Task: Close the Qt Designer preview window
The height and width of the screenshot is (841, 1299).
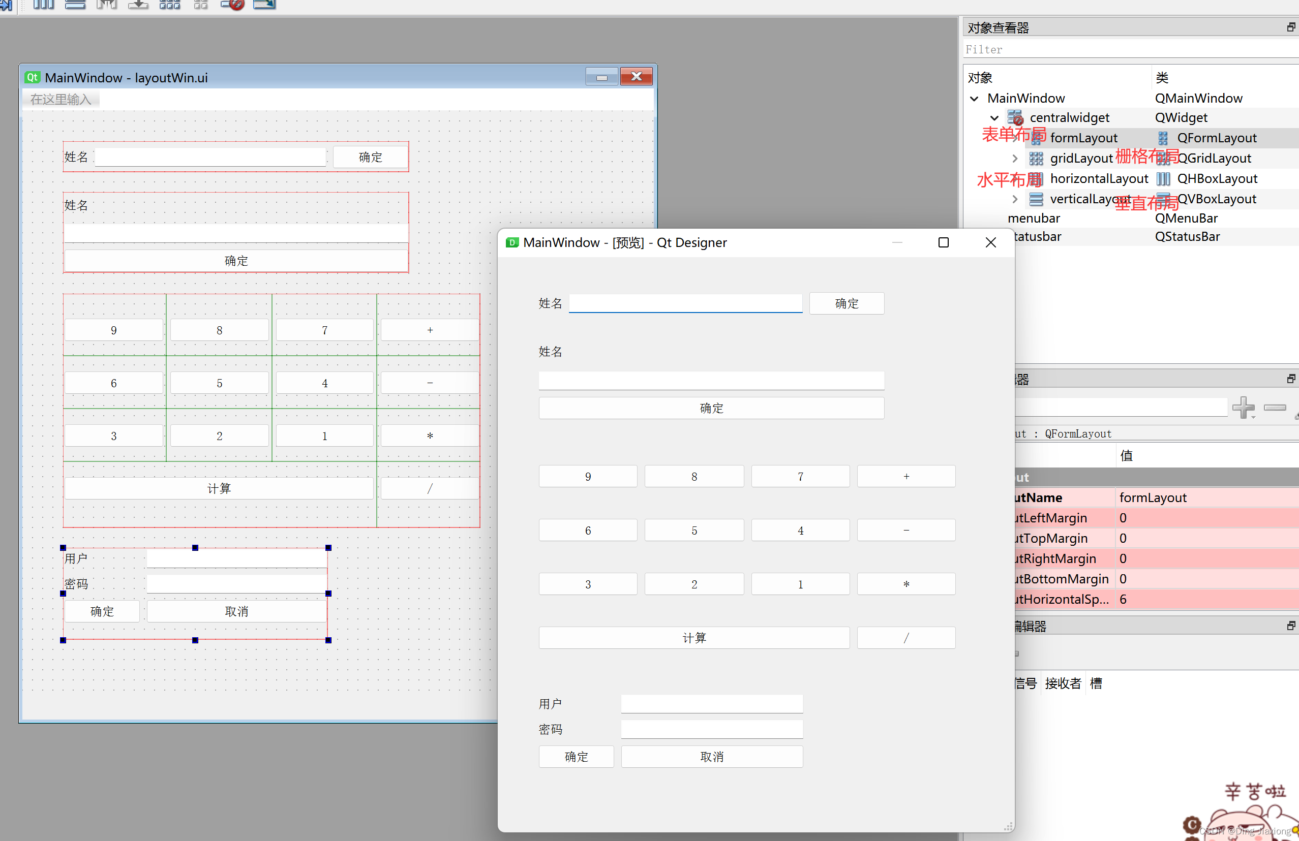Action: coord(990,243)
